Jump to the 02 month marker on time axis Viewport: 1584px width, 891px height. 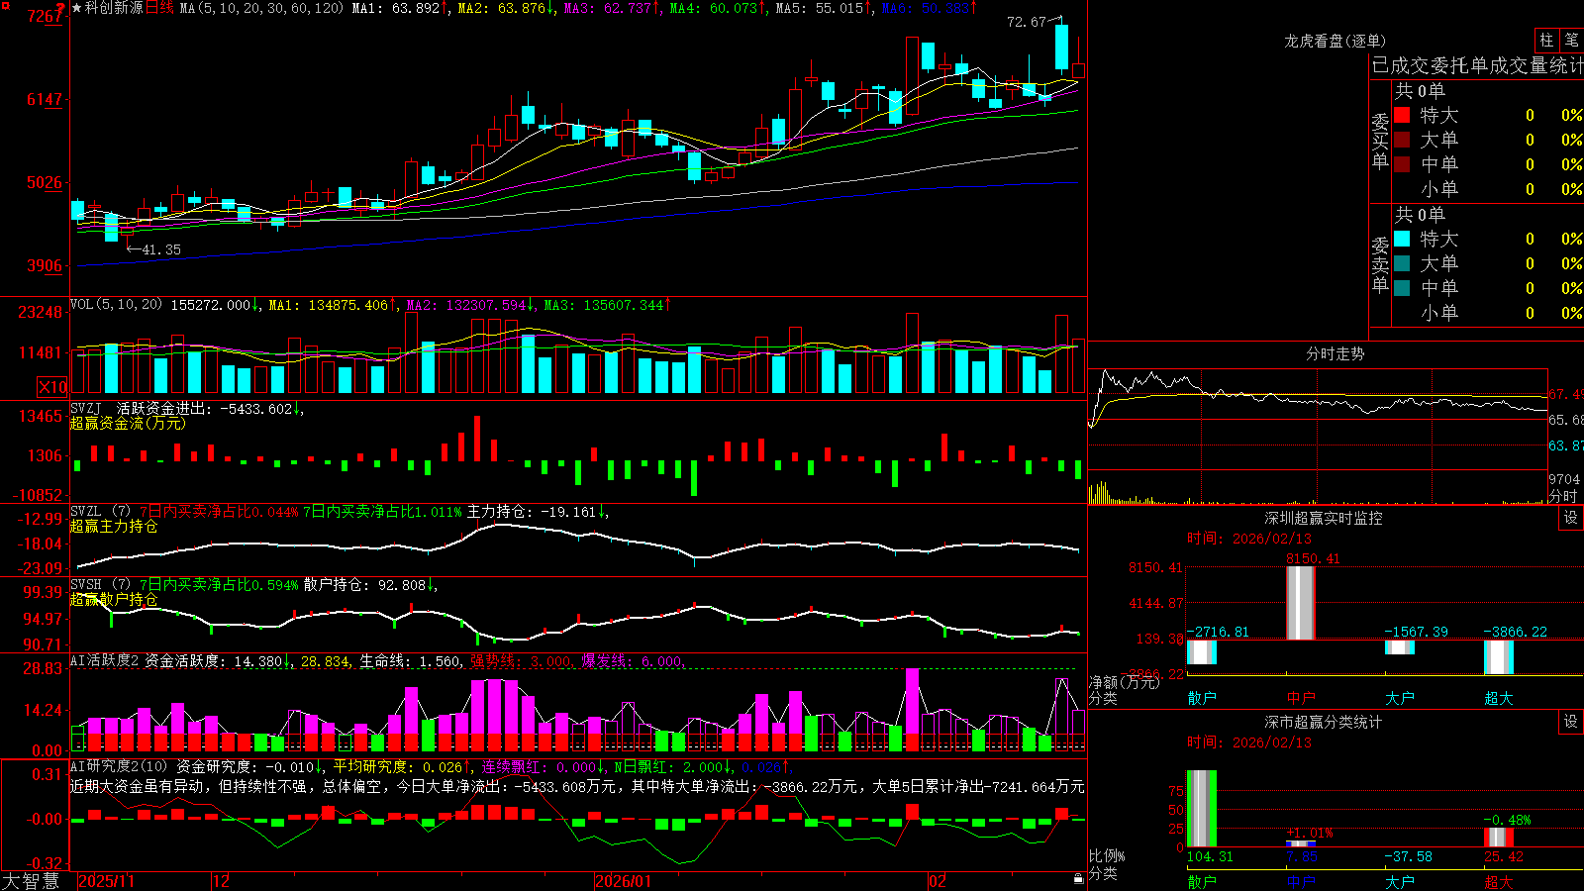click(937, 881)
